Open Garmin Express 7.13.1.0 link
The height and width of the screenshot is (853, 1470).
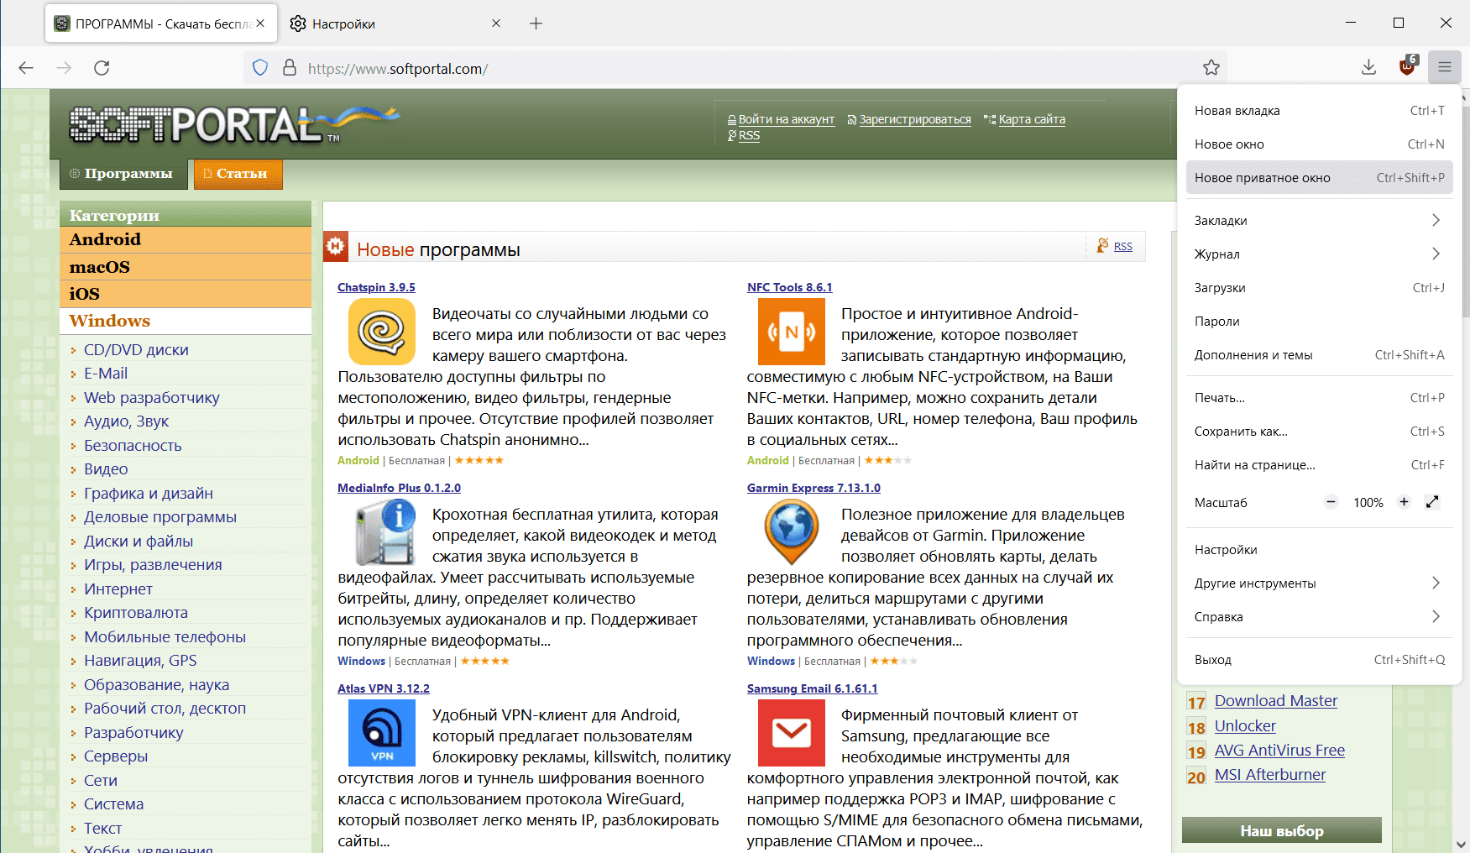(813, 488)
